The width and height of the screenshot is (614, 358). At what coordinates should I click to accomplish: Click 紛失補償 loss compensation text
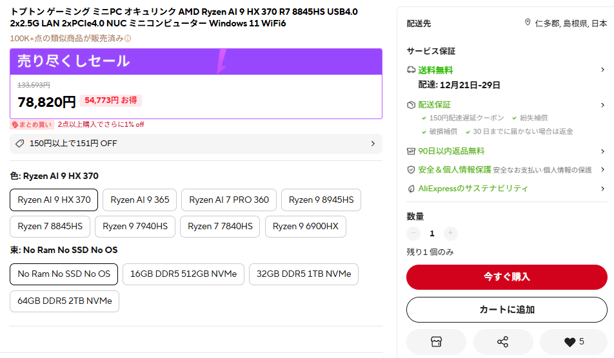click(x=534, y=118)
